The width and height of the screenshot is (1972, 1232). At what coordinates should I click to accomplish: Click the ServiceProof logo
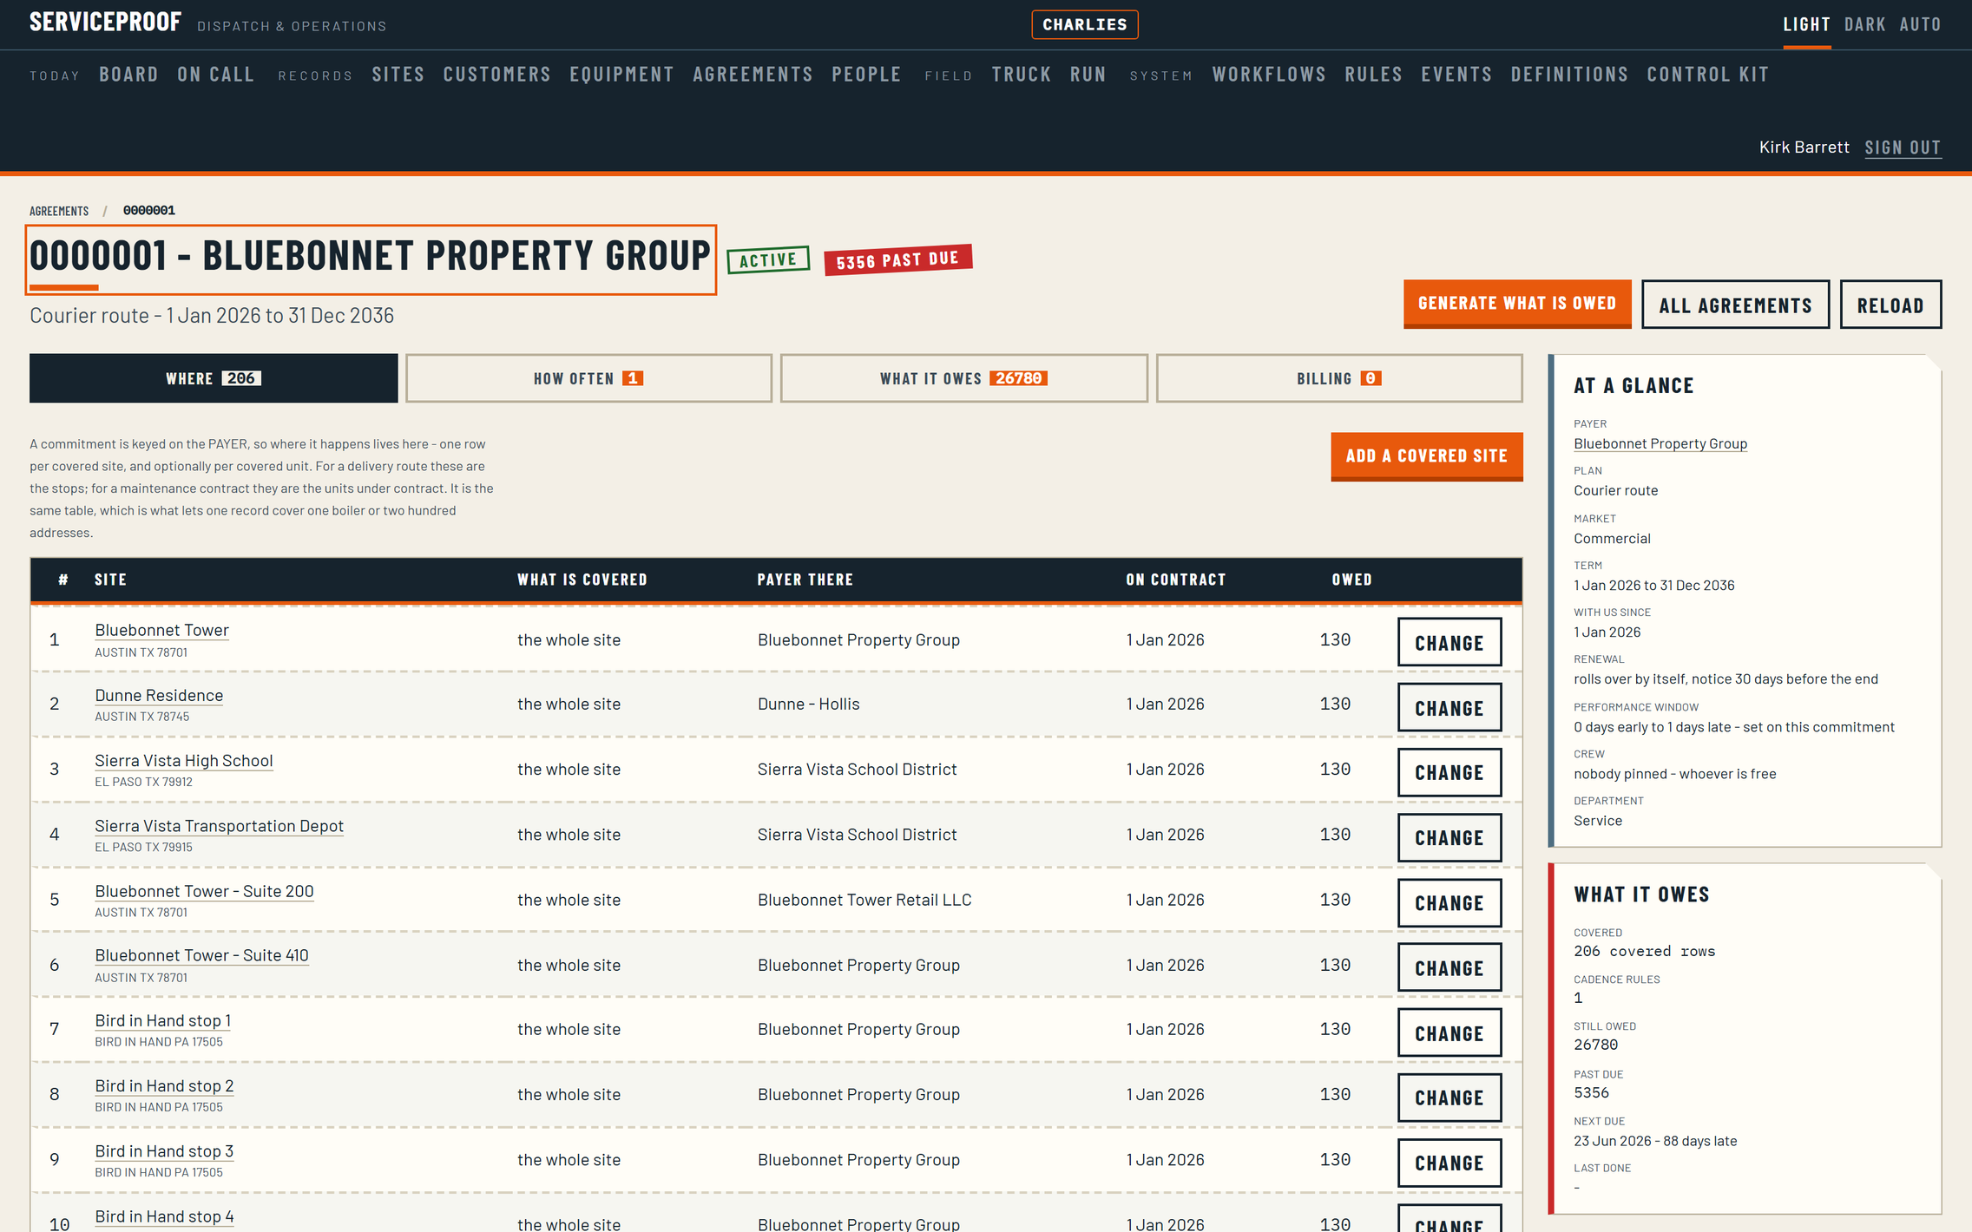pos(106,22)
